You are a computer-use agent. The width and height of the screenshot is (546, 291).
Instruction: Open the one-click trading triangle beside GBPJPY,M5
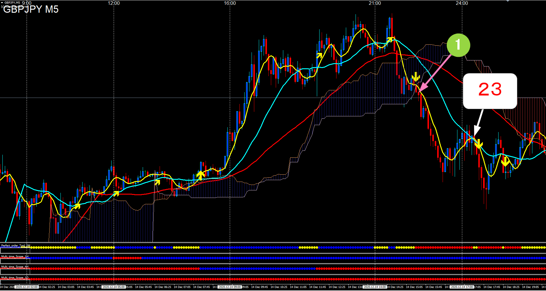tap(2, 2)
